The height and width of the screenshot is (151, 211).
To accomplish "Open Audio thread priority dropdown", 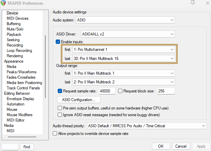I will point(147,126).
